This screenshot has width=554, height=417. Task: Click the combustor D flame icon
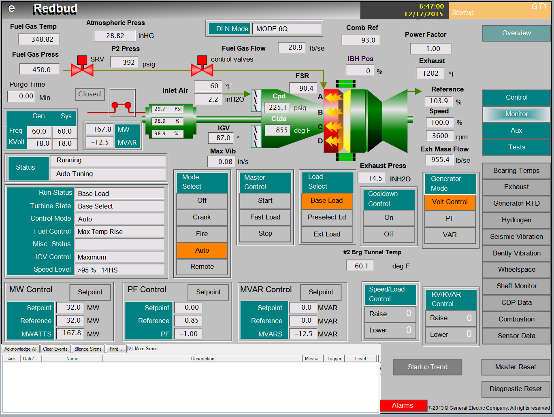[333, 141]
